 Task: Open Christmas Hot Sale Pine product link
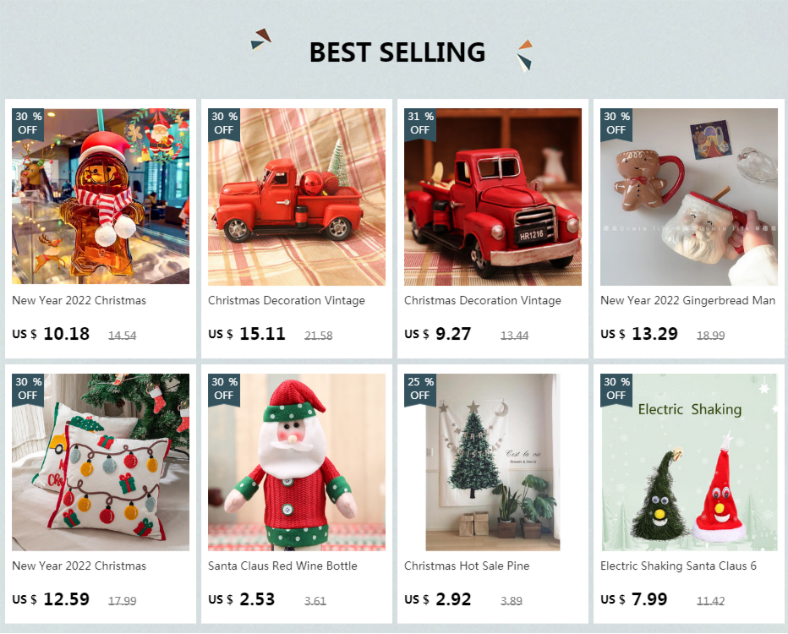click(467, 566)
